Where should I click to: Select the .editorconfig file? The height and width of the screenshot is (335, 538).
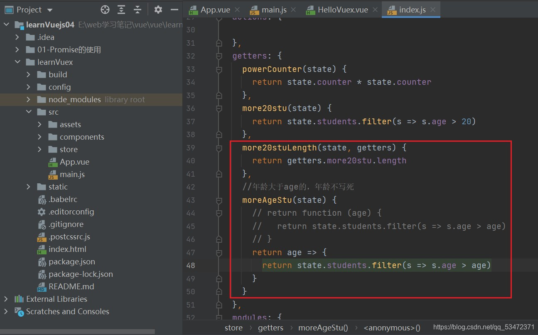pos(71,212)
